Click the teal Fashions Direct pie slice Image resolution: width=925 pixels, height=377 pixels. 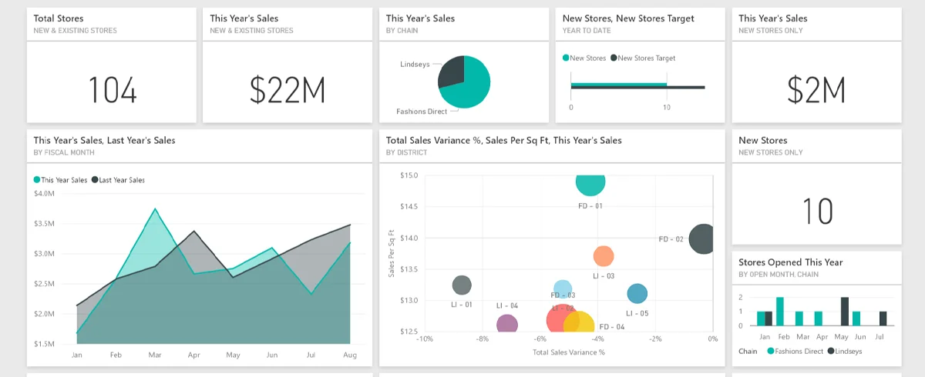click(470, 88)
